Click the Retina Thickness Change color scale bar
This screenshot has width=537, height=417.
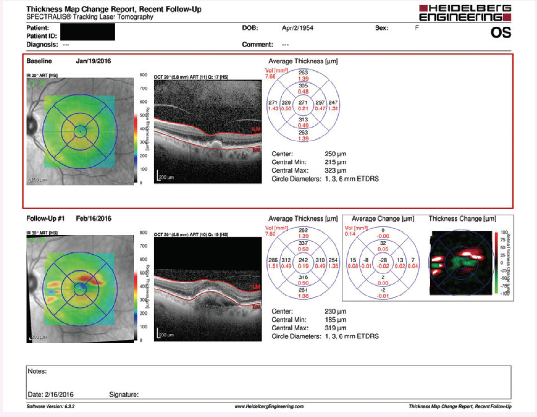pos(497,262)
